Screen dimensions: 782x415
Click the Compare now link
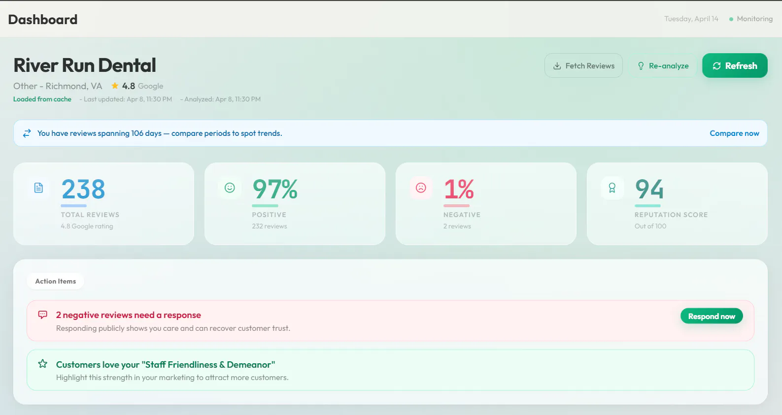734,133
